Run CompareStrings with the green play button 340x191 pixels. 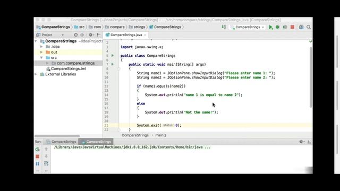pos(270,27)
